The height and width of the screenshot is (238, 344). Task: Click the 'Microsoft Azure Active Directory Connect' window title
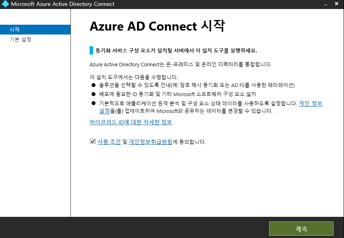tap(63, 4)
